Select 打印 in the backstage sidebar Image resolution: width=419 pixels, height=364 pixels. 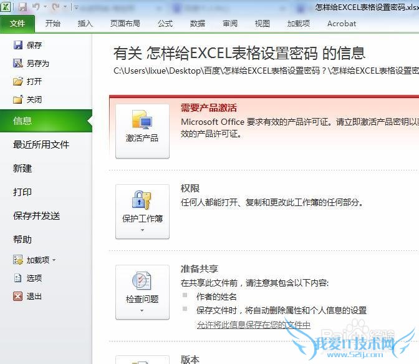(22, 192)
